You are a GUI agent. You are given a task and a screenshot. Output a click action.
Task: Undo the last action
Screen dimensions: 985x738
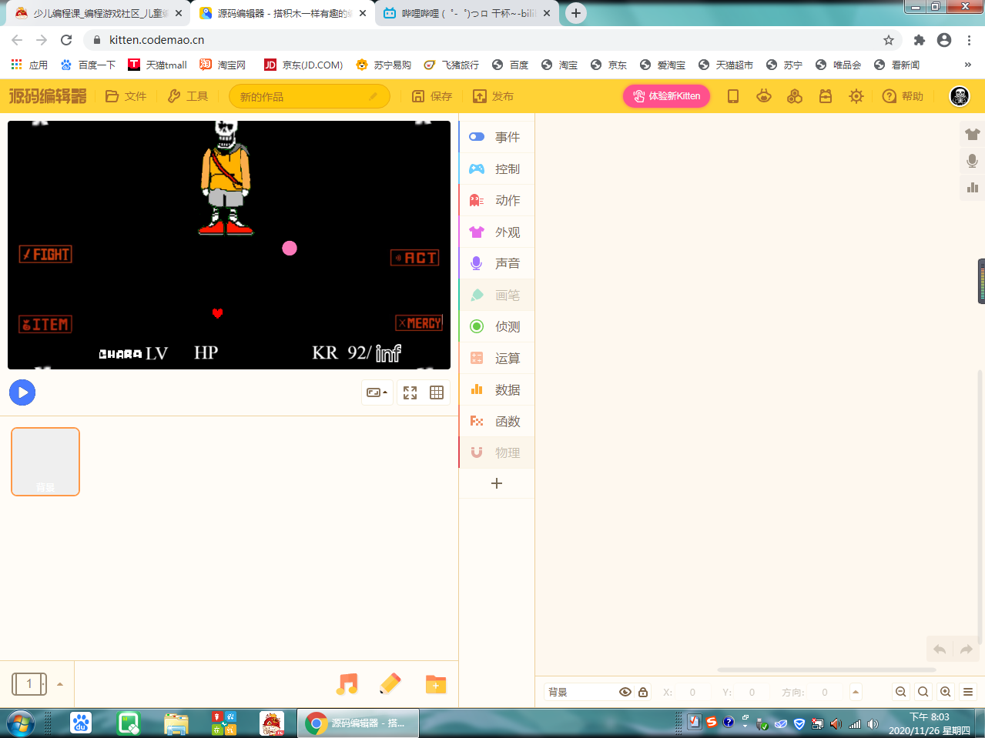coord(940,650)
